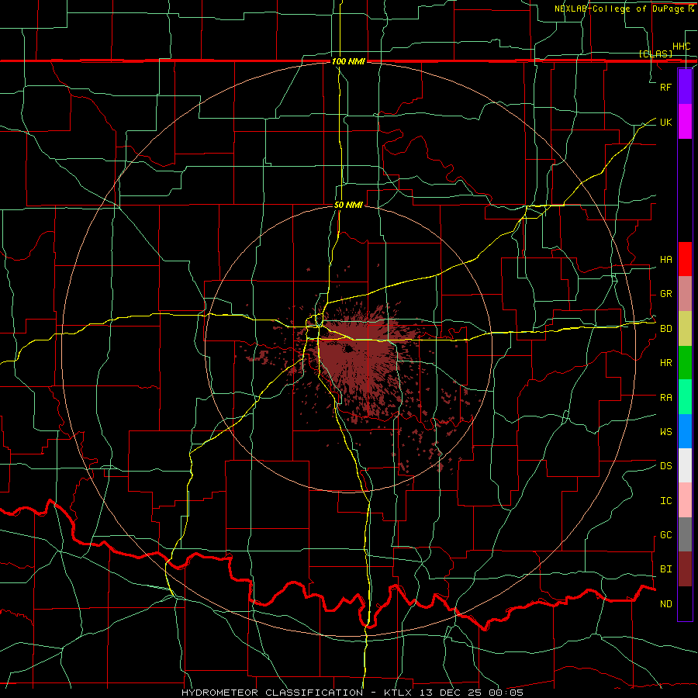Image resolution: width=698 pixels, height=698 pixels.
Task: Click the GC legend label
Action: tap(665, 535)
